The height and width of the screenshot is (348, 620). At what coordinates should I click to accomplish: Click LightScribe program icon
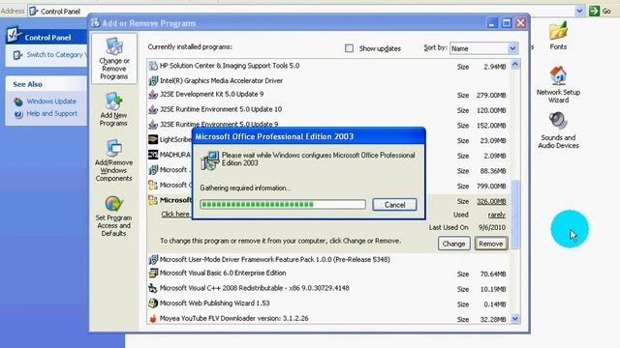153,139
